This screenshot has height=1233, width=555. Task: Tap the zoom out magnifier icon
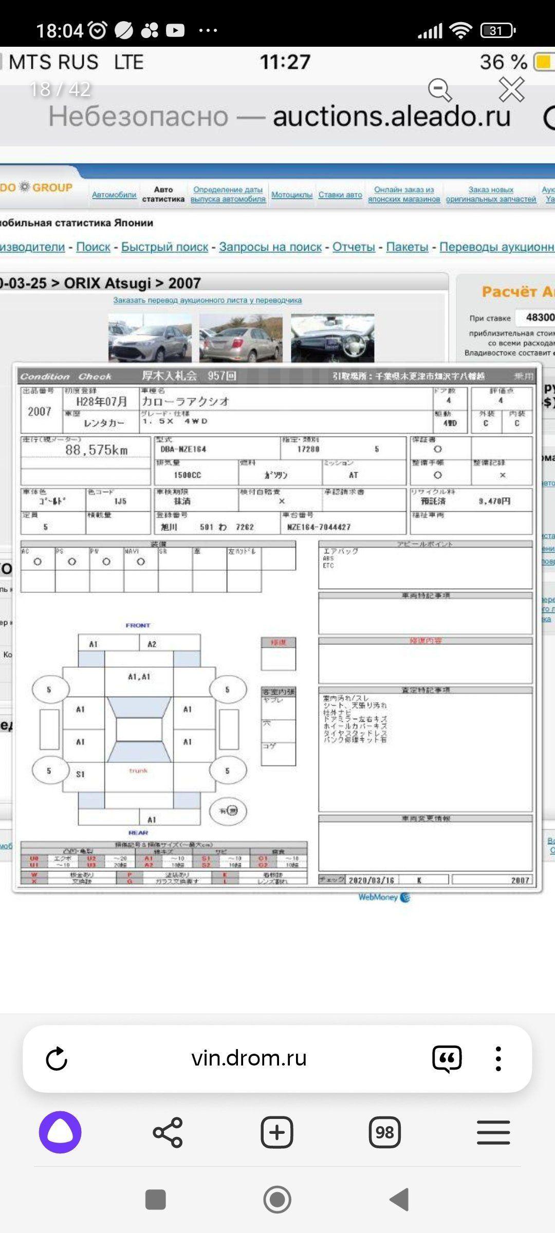pos(440,90)
